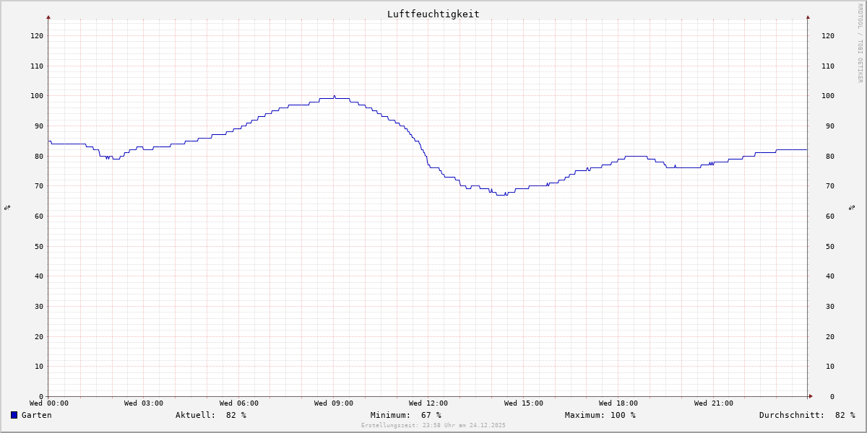Screen dimensions: 867x433
Task: Click the humidity curve peak near 09:00
Action: click(x=334, y=97)
